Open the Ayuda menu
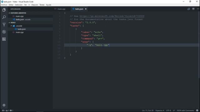Screen dimensions: 200x112 (49, 5)
